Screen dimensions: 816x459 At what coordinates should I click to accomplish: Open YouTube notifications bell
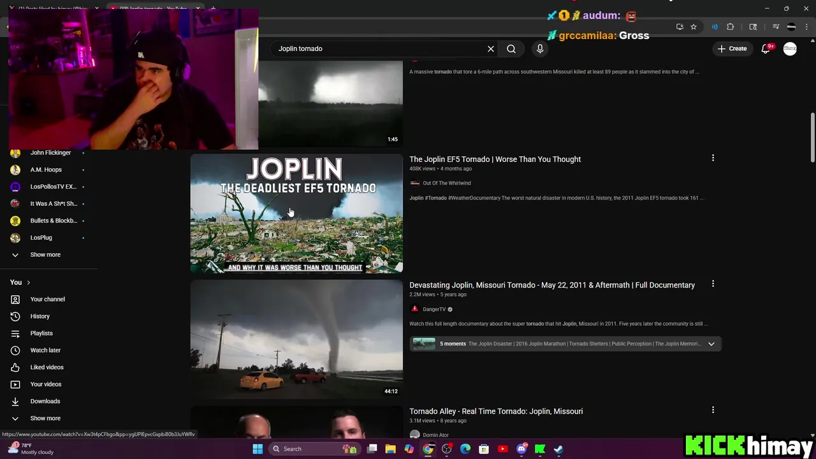[766, 48]
